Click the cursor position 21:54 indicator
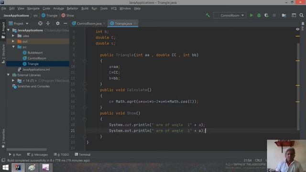306x172 pixels. pos(248,161)
